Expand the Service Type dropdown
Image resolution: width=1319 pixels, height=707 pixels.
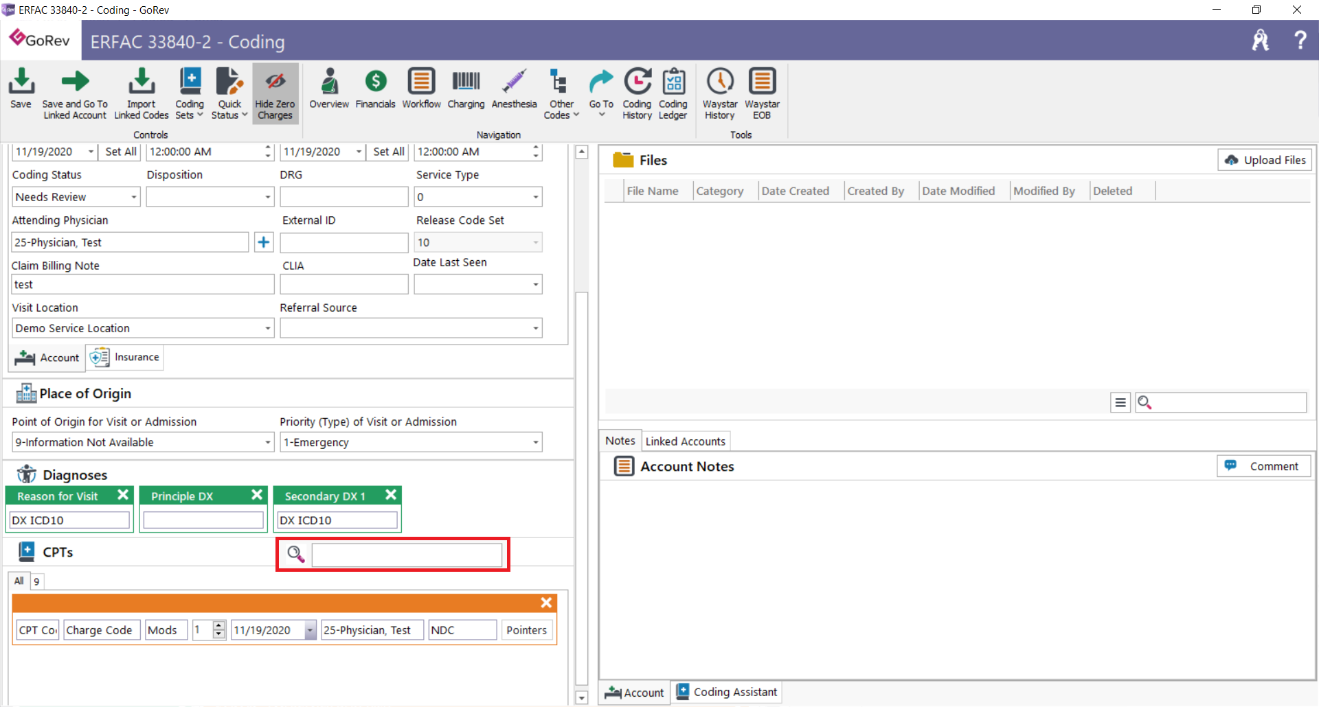(x=536, y=197)
